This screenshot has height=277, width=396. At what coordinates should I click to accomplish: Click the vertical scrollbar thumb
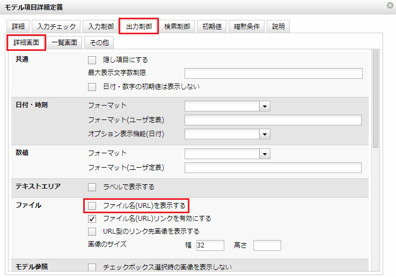click(376, 99)
